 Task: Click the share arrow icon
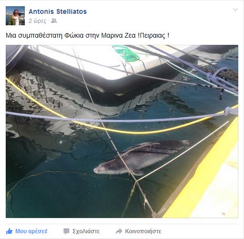coord(119,231)
